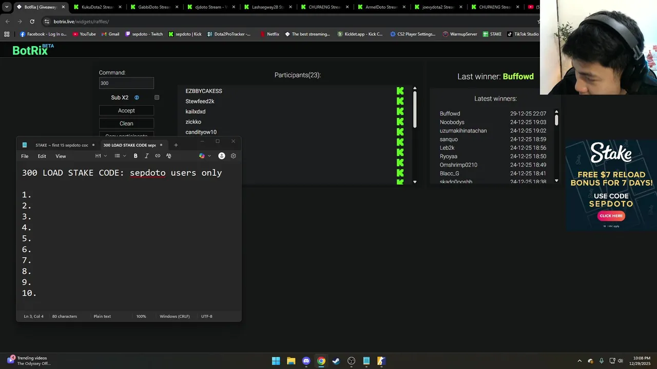
Task: Open Notepad View menu
Action: click(x=61, y=156)
